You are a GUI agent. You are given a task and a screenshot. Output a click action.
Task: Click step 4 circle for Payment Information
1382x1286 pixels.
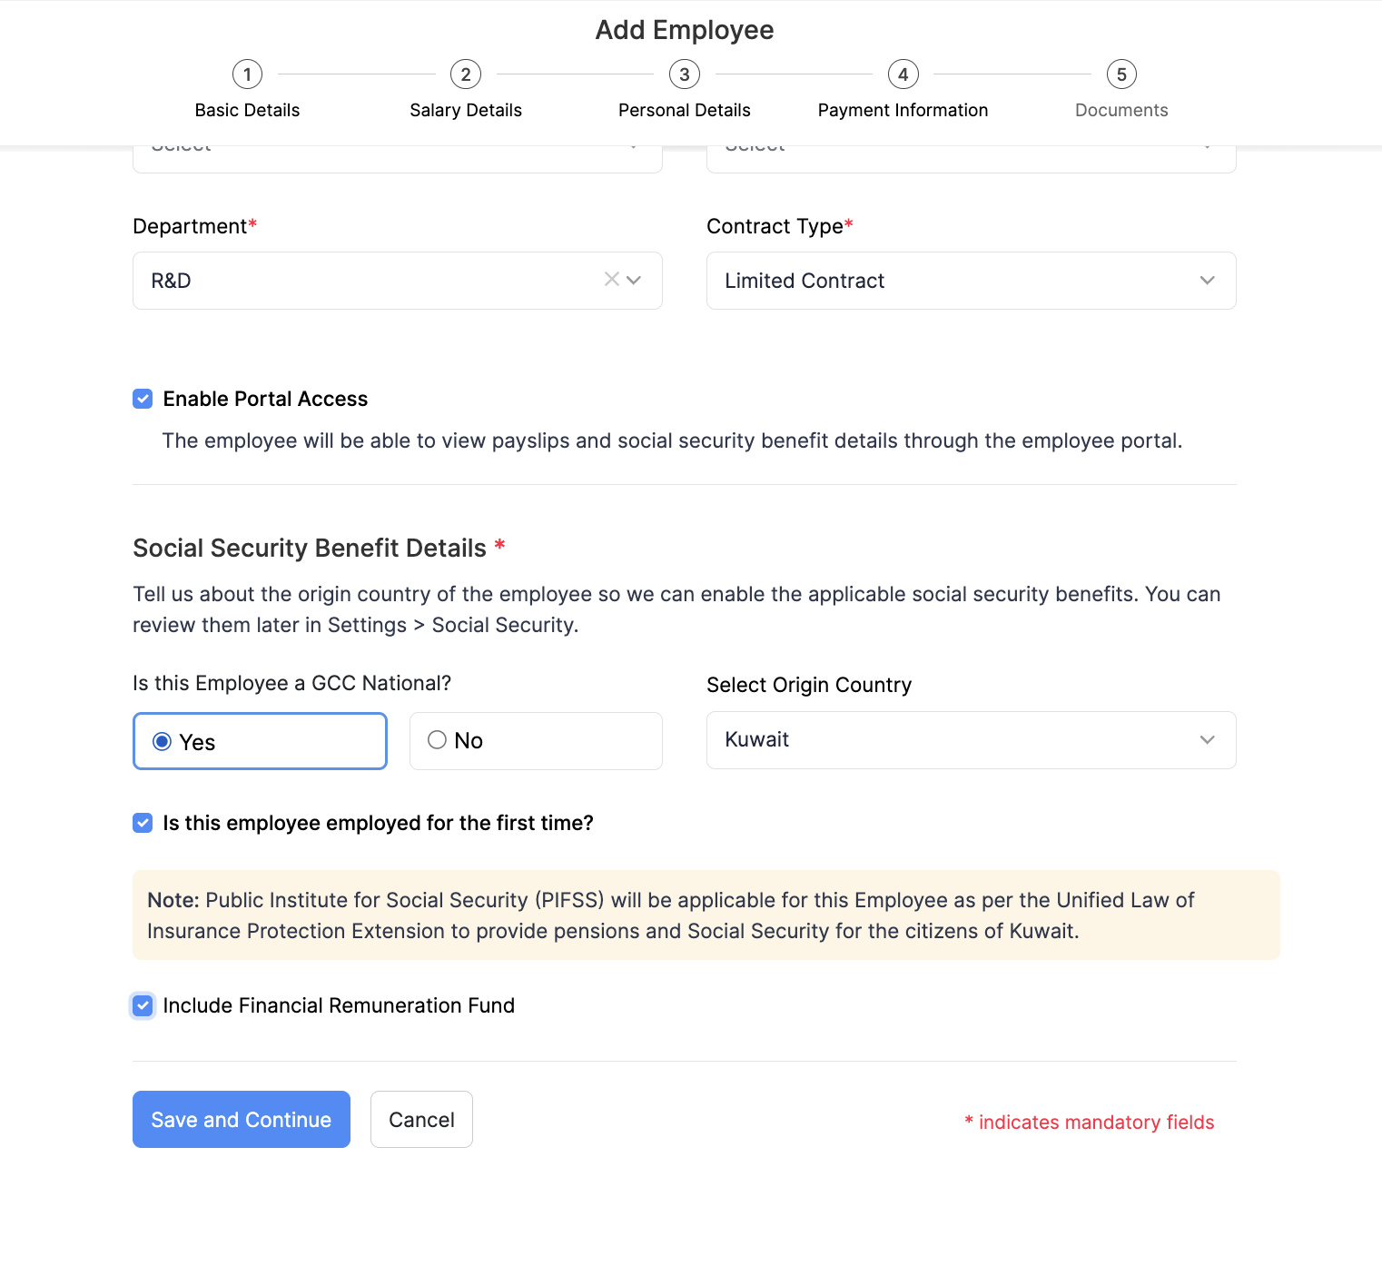point(903,74)
